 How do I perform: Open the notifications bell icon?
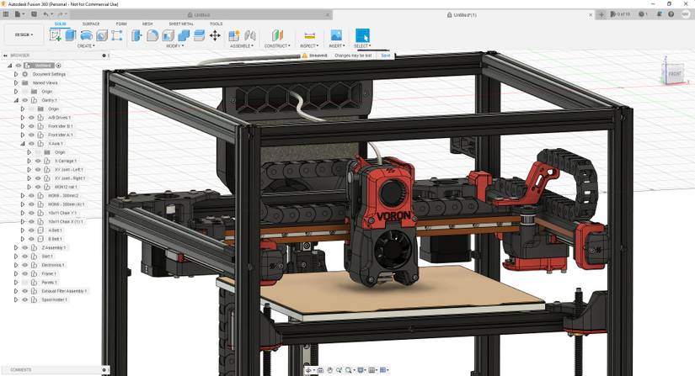point(659,14)
